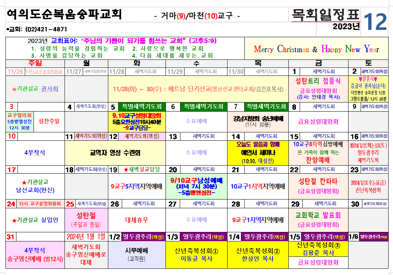This screenshot has height=275, width=393.
Task: Select the 성탄절 칸타타 entry
Action: click(318, 182)
